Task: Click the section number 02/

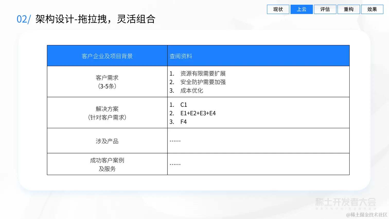Action: point(24,19)
